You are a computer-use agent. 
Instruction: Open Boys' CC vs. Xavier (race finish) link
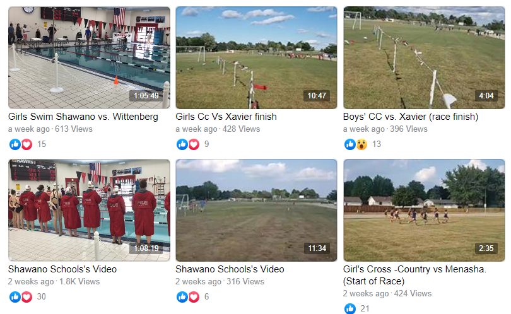click(411, 117)
